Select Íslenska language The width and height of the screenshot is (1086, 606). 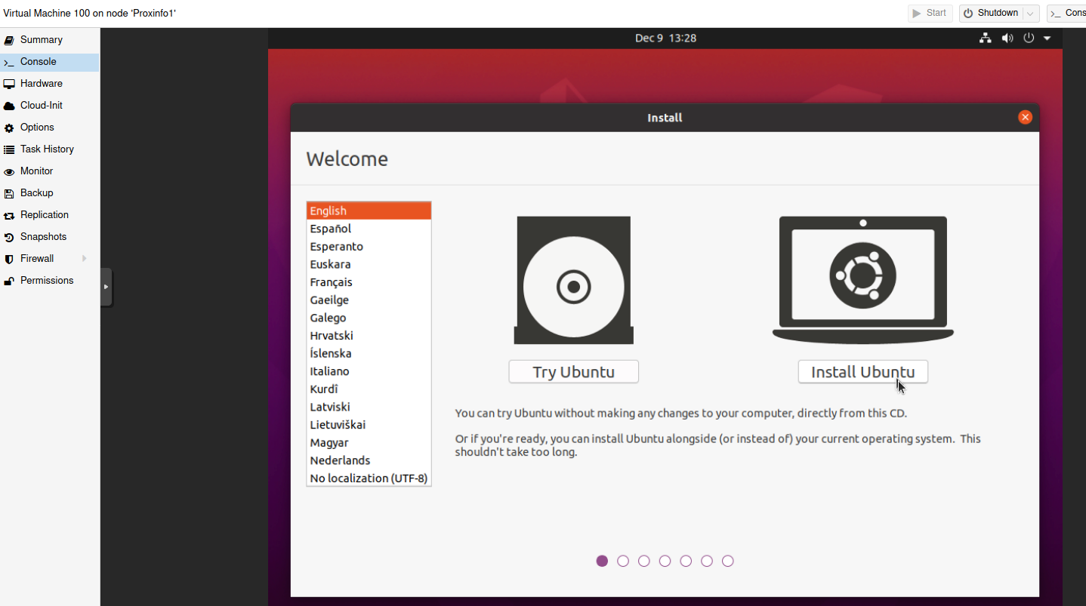point(369,353)
